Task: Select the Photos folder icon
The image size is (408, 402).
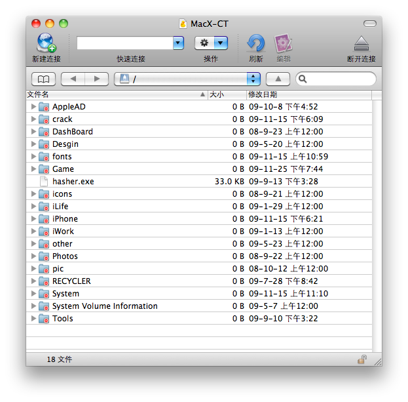Action: (44, 256)
